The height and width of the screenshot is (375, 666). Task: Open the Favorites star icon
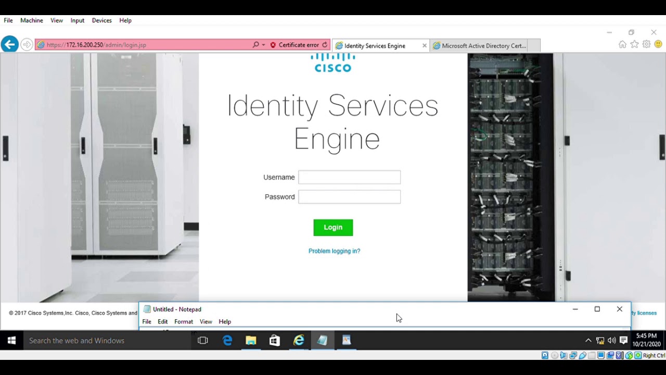pyautogui.click(x=634, y=45)
